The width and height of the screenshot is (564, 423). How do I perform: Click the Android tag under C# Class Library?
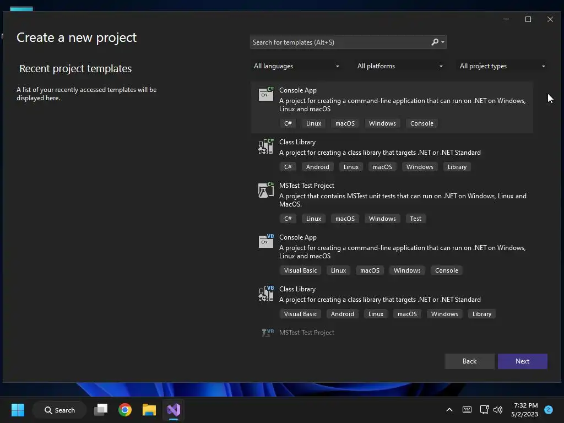318,167
